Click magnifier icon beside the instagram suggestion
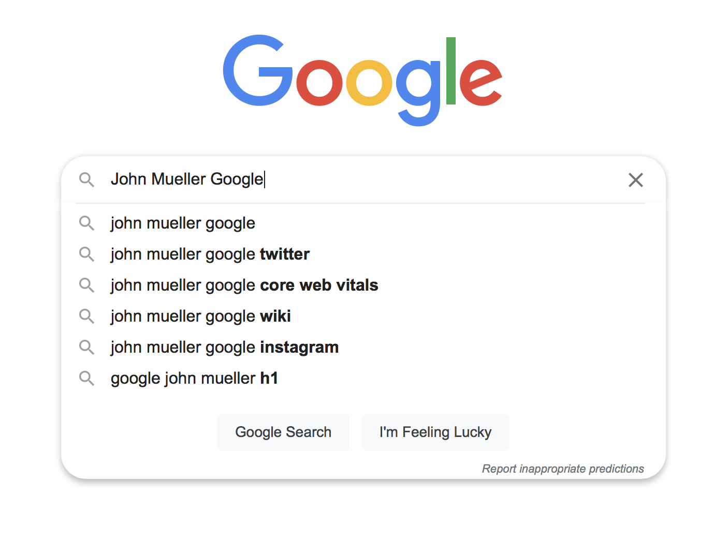 86,348
